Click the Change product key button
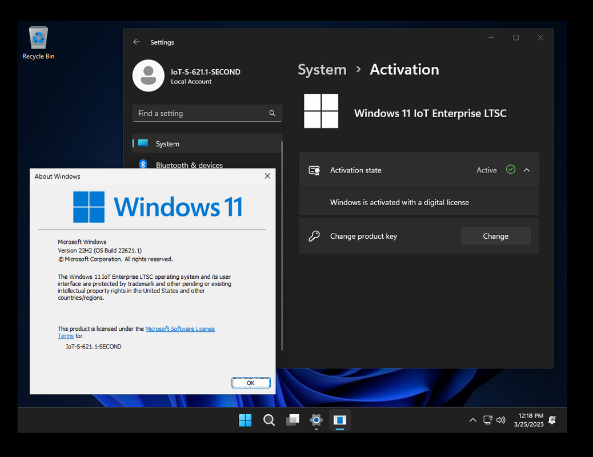The width and height of the screenshot is (593, 457). tap(496, 236)
